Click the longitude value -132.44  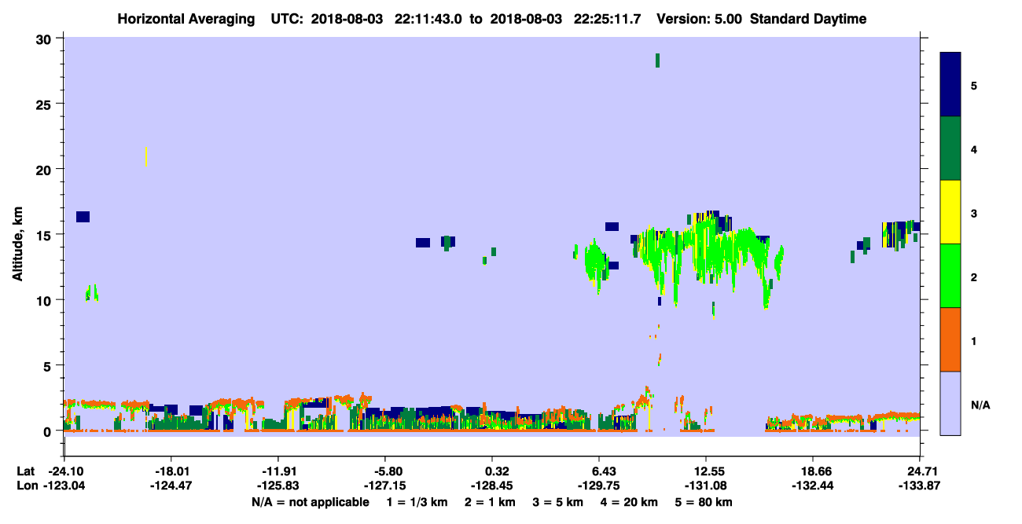[813, 486]
